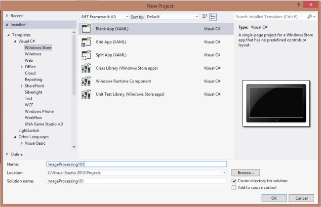Select the Test template category
This screenshot has height=207, width=321.
(x=29, y=98)
